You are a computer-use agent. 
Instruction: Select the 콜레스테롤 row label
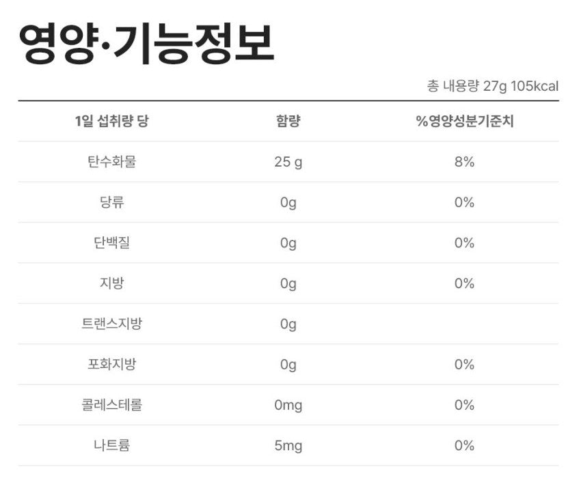pyautogui.click(x=111, y=405)
